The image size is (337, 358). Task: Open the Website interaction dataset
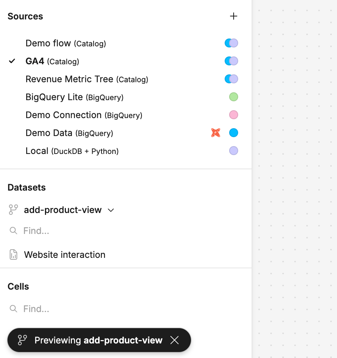pyautogui.click(x=64, y=255)
